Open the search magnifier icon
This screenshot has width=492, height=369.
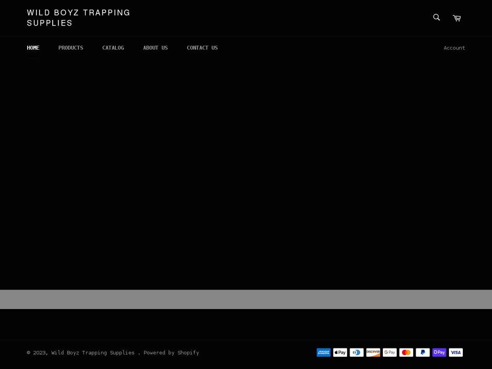pyautogui.click(x=436, y=17)
